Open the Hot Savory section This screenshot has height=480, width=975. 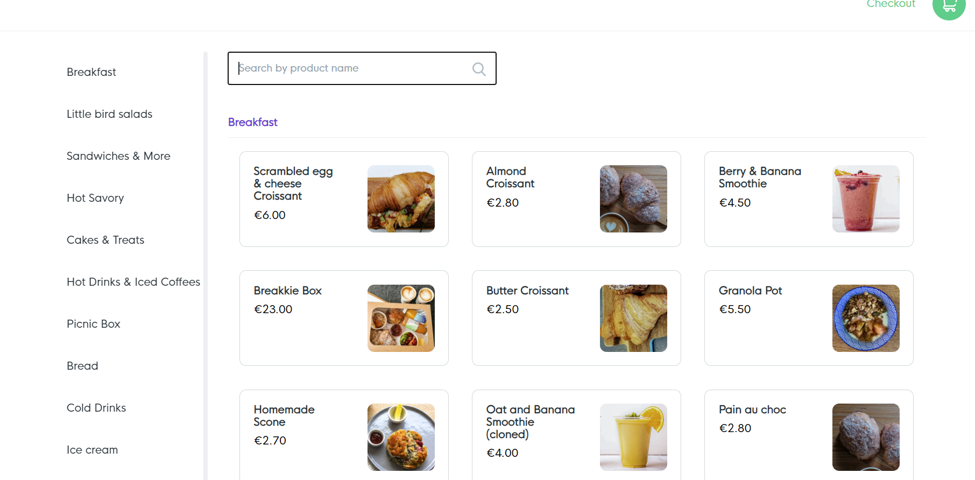[x=95, y=197]
